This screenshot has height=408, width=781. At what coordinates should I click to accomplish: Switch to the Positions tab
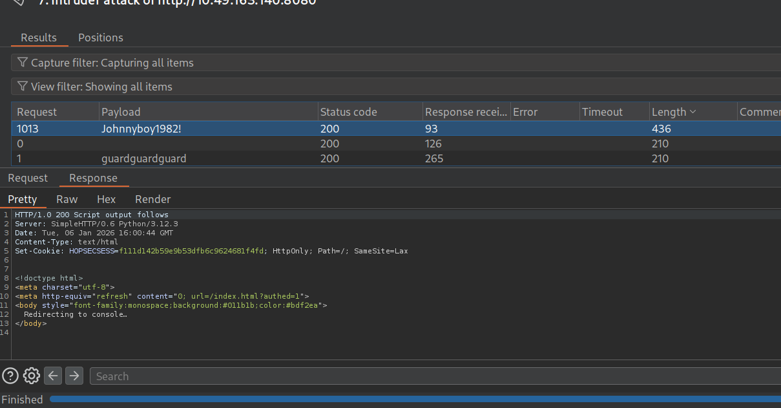pos(100,38)
